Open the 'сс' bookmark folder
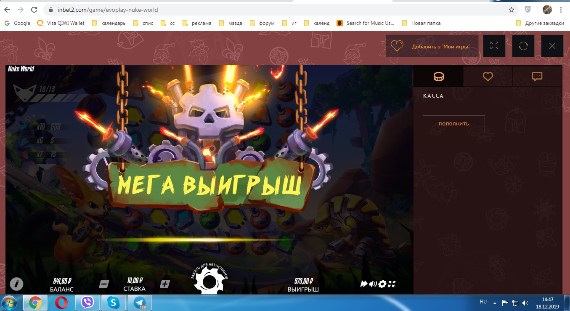Image resolution: width=570 pixels, height=311 pixels. tap(168, 23)
